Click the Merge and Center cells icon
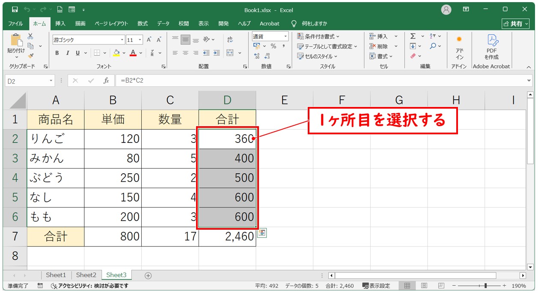The width and height of the screenshot is (538, 293). click(x=230, y=53)
